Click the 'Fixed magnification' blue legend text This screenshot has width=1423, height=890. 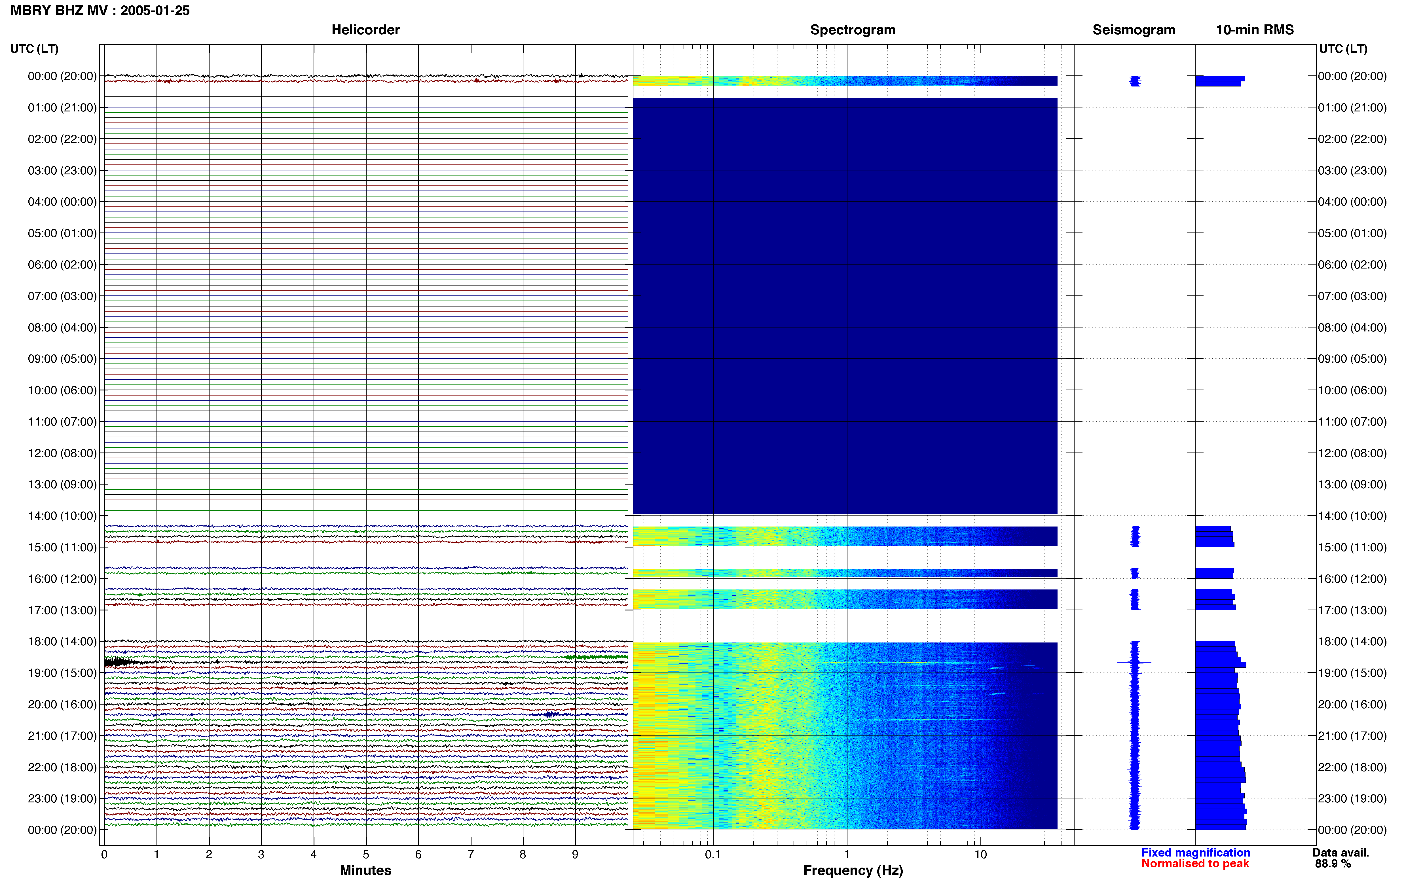1195,853
